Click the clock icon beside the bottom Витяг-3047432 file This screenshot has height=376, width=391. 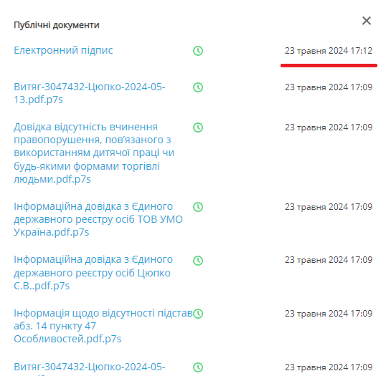coord(198,367)
